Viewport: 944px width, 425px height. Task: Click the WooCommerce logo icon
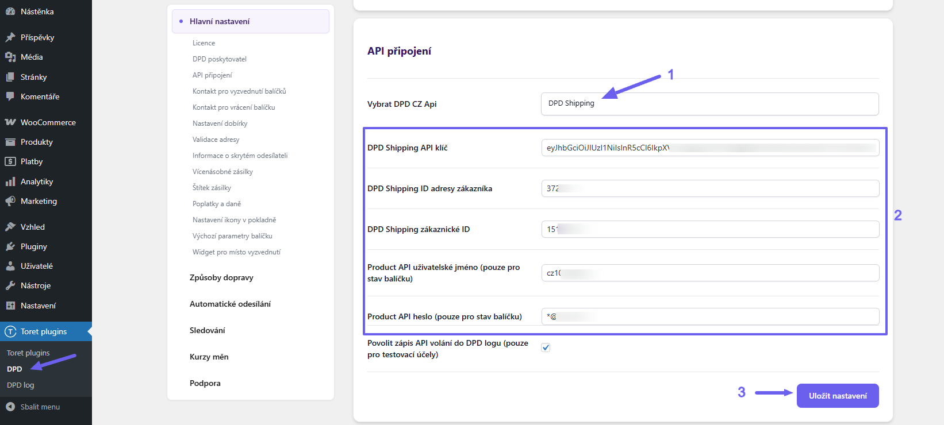[10, 122]
